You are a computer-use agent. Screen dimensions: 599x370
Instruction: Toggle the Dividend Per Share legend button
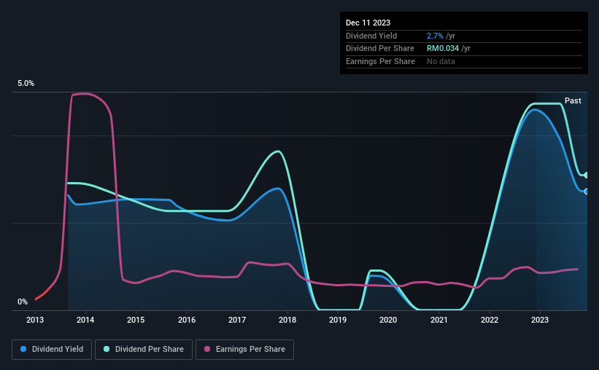coord(144,350)
